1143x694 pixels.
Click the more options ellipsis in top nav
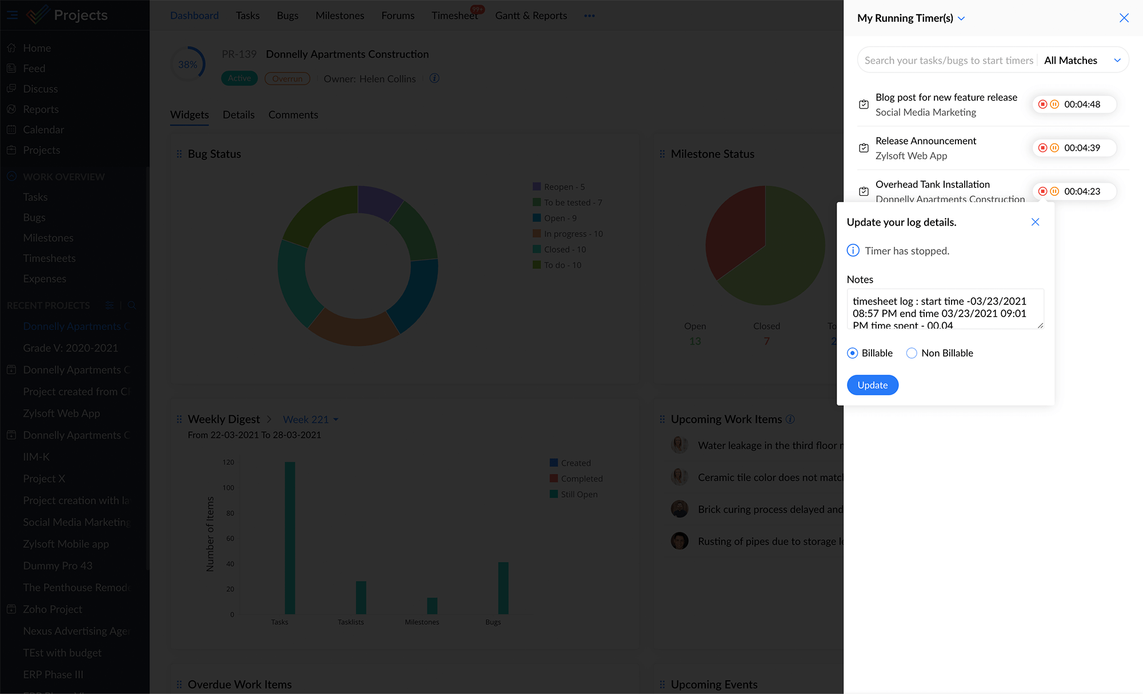coord(589,16)
